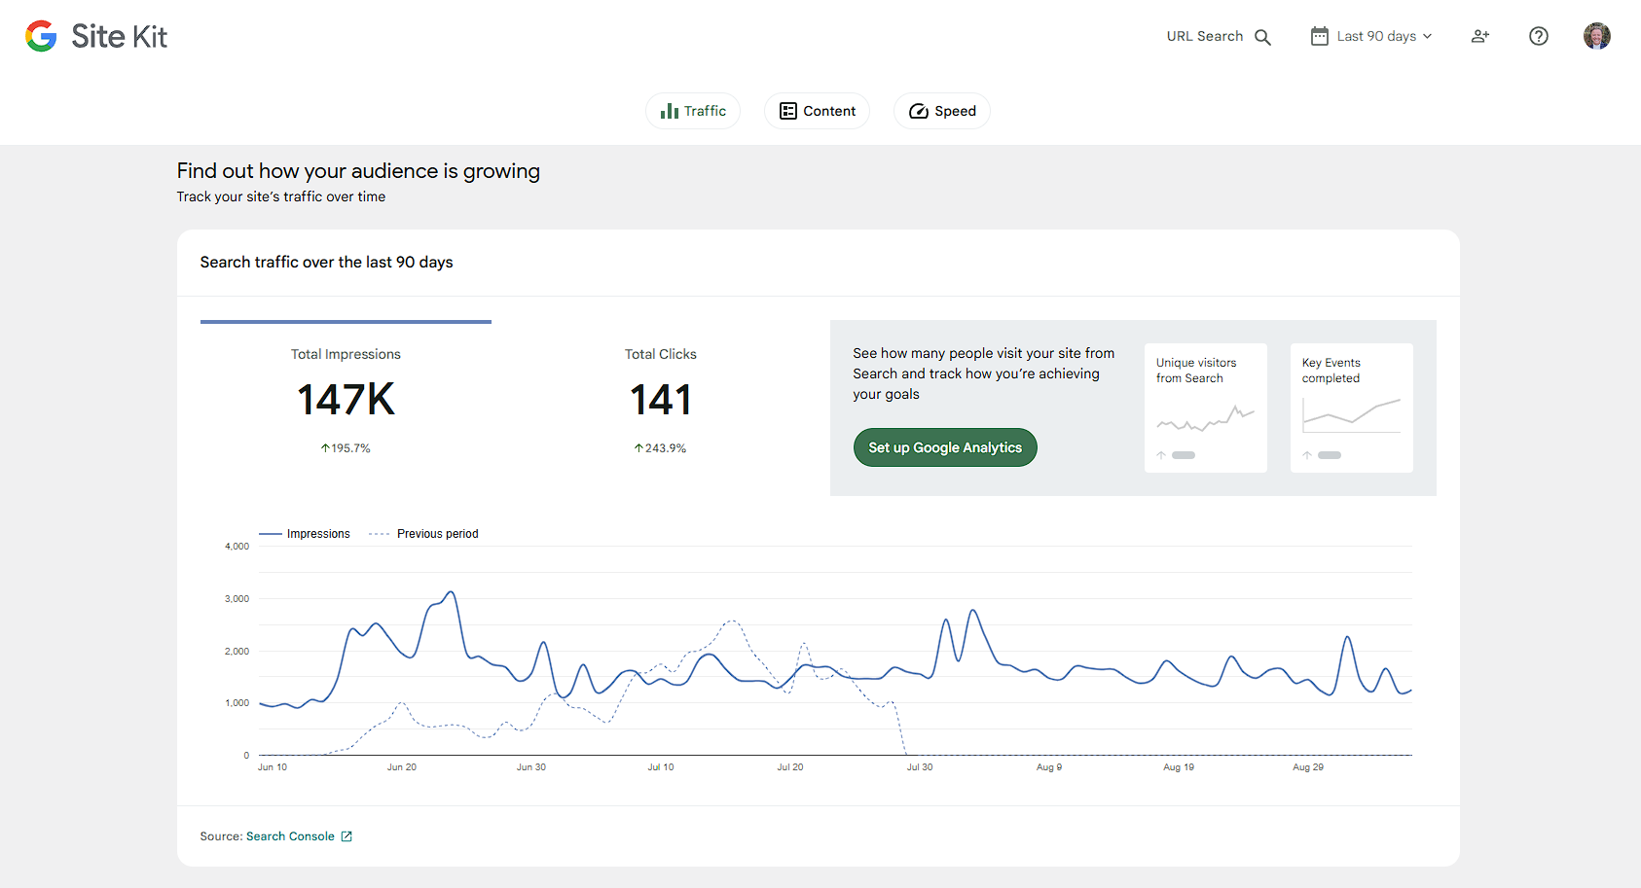Click the external link icon beside Search Console
Image resolution: width=1641 pixels, height=888 pixels.
tap(346, 836)
